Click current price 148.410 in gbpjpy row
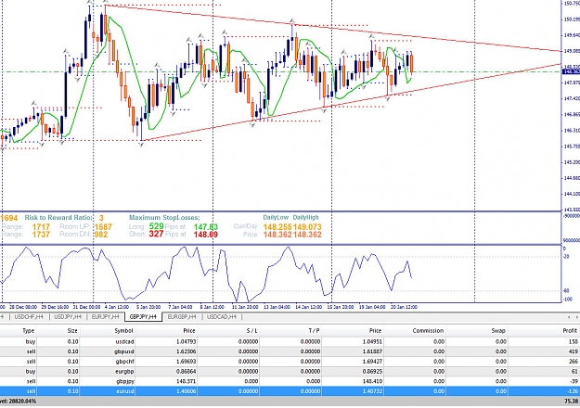This screenshot has width=580, height=408. tap(373, 381)
